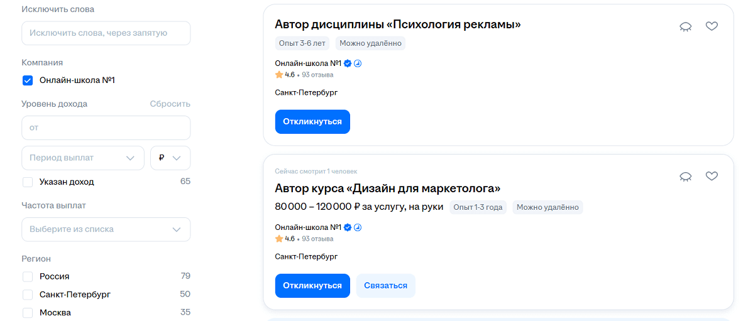Hide the «Дизайн для маркетолога» vacancy eye icon
The height and width of the screenshot is (321, 743).
coord(685,177)
